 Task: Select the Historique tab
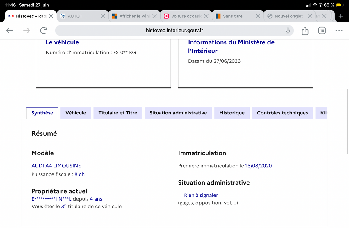(232, 113)
